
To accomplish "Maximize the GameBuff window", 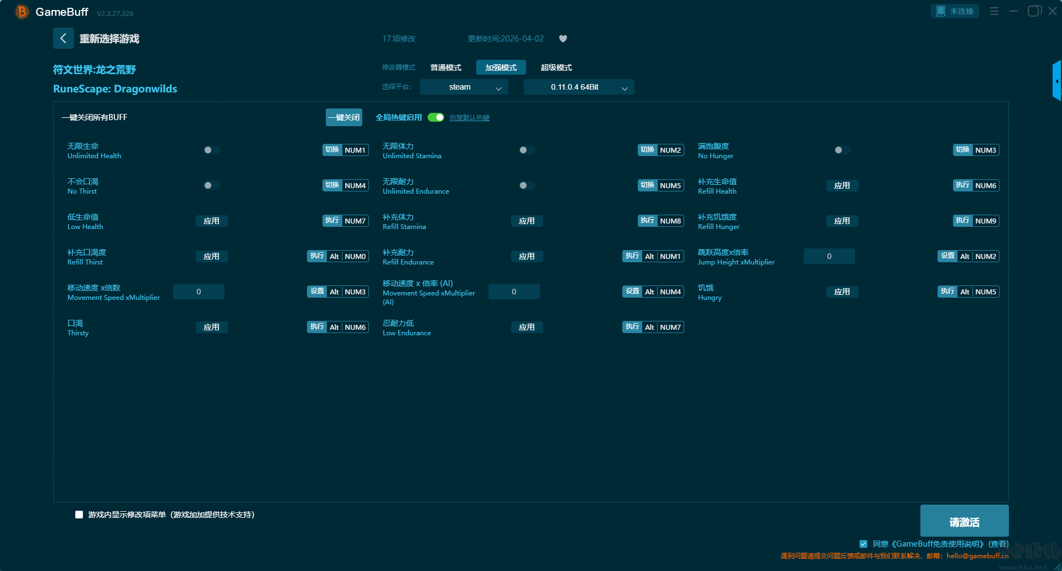I will (1034, 11).
